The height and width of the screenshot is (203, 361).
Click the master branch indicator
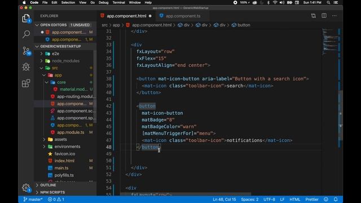pyautogui.click(x=33, y=199)
